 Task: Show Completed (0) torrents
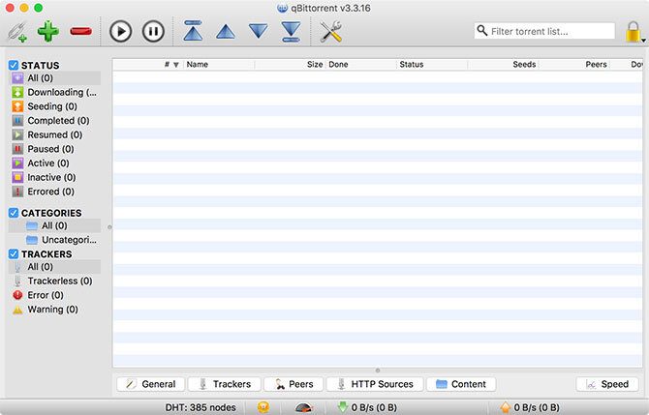tap(54, 121)
